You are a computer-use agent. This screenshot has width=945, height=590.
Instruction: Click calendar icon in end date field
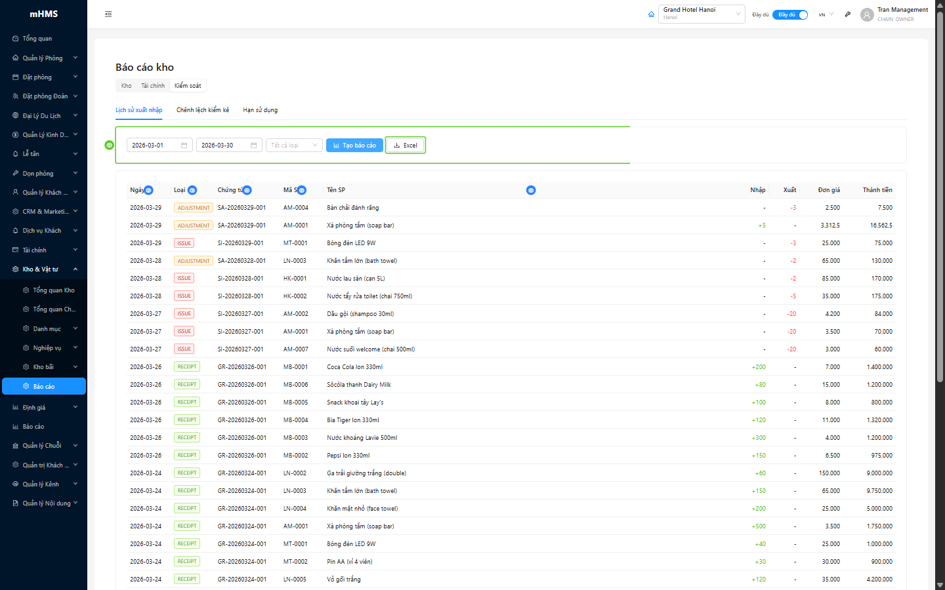coord(254,146)
